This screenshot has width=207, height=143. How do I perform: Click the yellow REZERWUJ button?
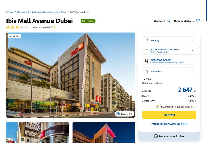[x=169, y=115]
